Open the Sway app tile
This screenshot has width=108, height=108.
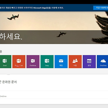point(47,62)
